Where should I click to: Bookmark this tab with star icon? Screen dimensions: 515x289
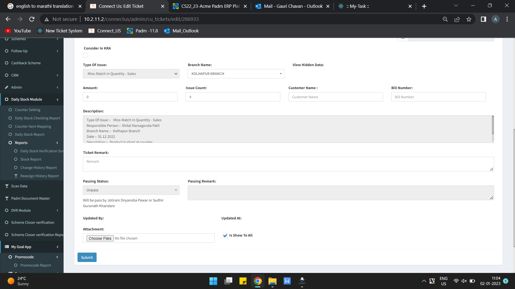tap(469, 19)
